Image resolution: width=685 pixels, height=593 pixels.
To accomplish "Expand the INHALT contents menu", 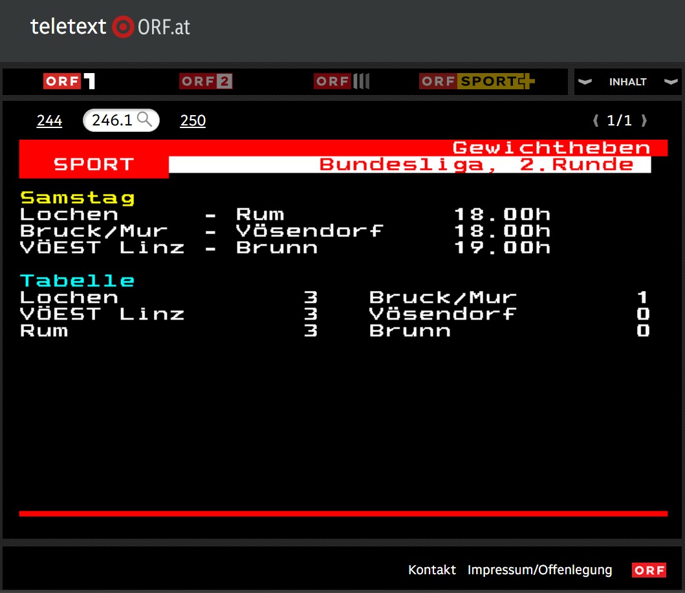I will coord(628,81).
